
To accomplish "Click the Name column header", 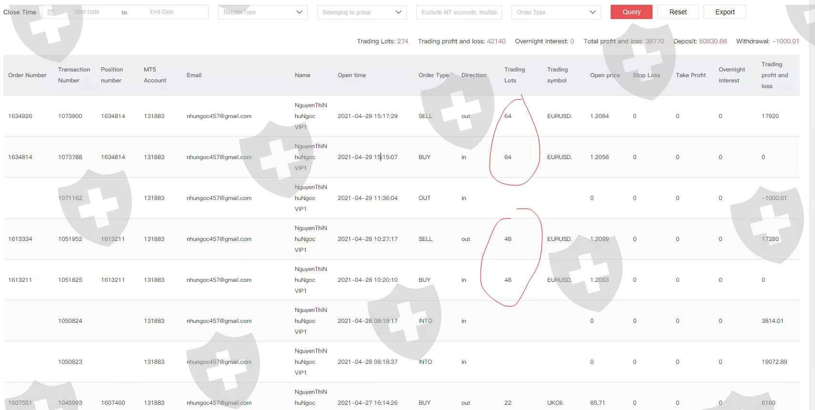I will pos(302,75).
